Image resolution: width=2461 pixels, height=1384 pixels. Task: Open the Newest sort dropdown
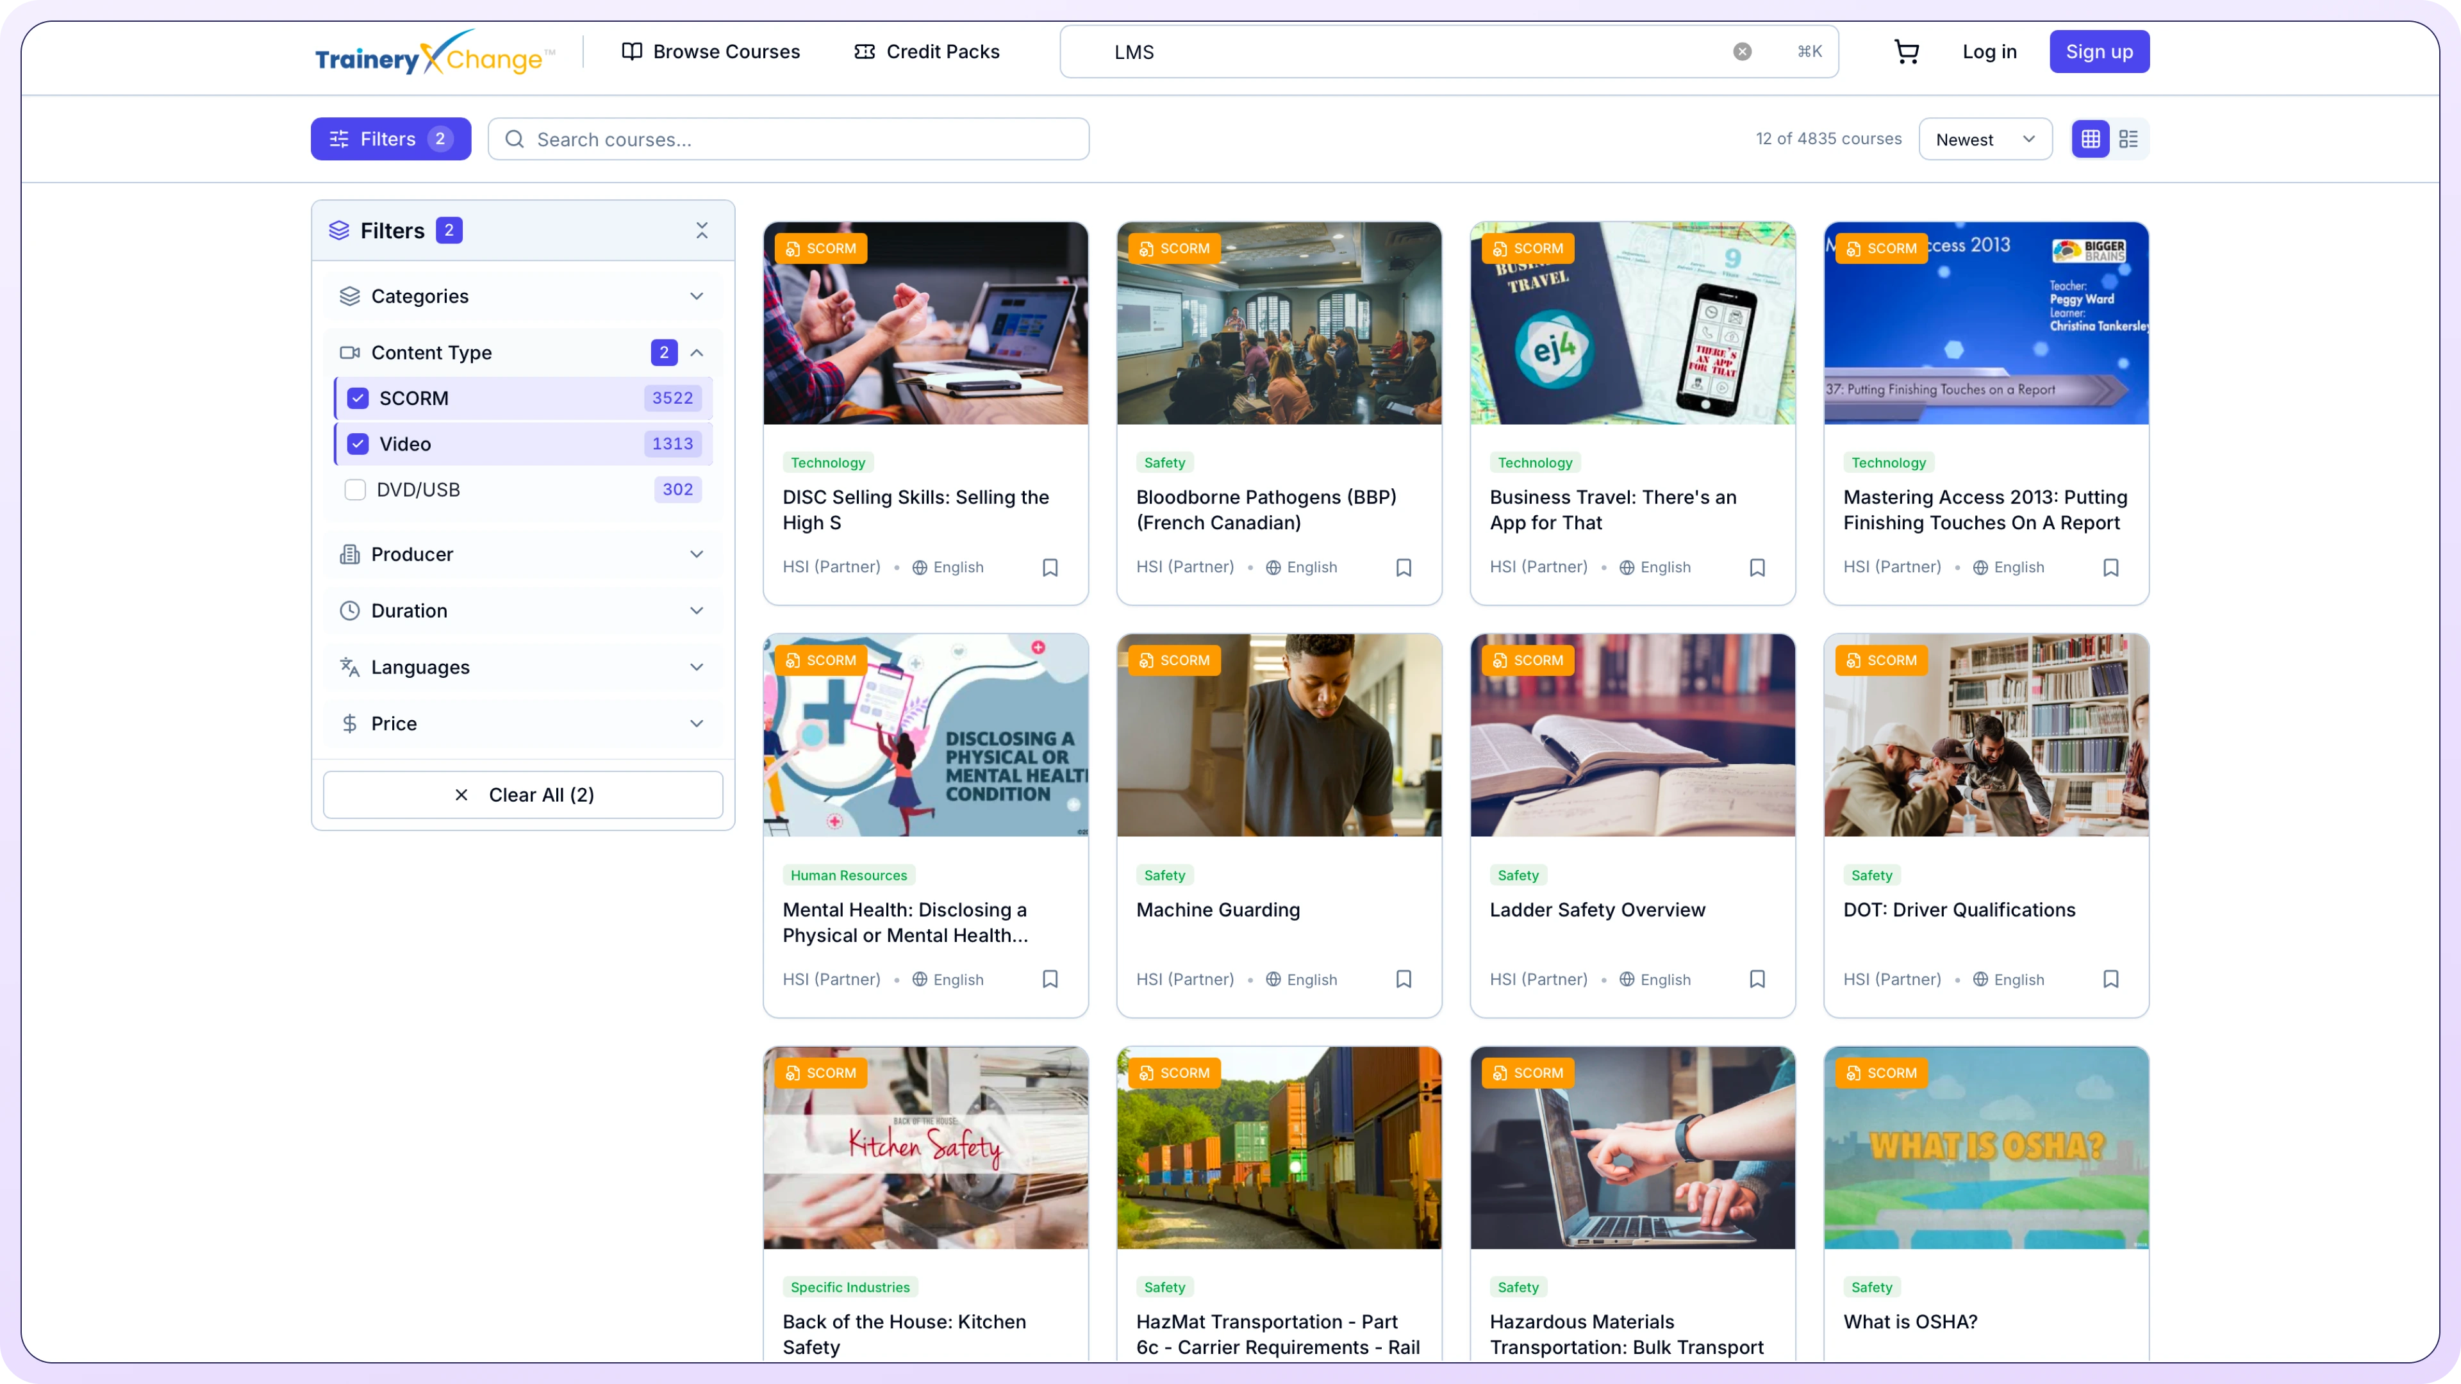tap(1985, 138)
